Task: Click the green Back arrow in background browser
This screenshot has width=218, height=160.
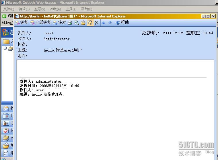Action: [4, 16]
